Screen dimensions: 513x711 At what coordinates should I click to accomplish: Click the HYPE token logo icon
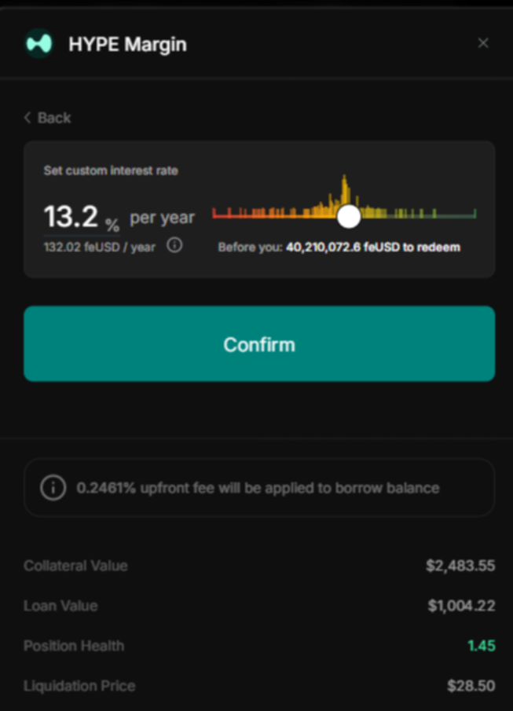coord(39,43)
